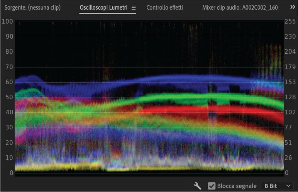
Task: Toggle the Blocca segnale checkbox
Action: pos(212,186)
